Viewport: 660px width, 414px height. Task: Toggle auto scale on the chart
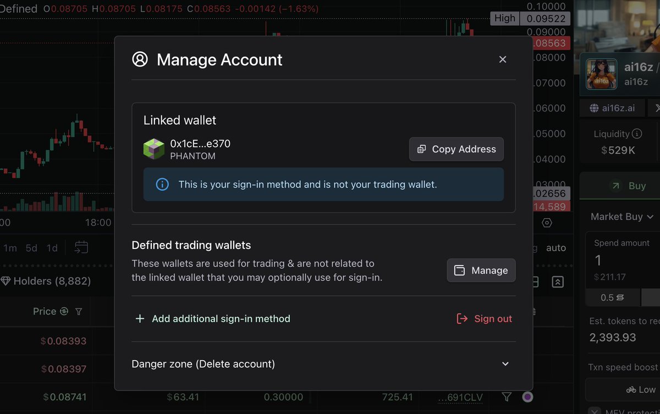pyautogui.click(x=556, y=248)
